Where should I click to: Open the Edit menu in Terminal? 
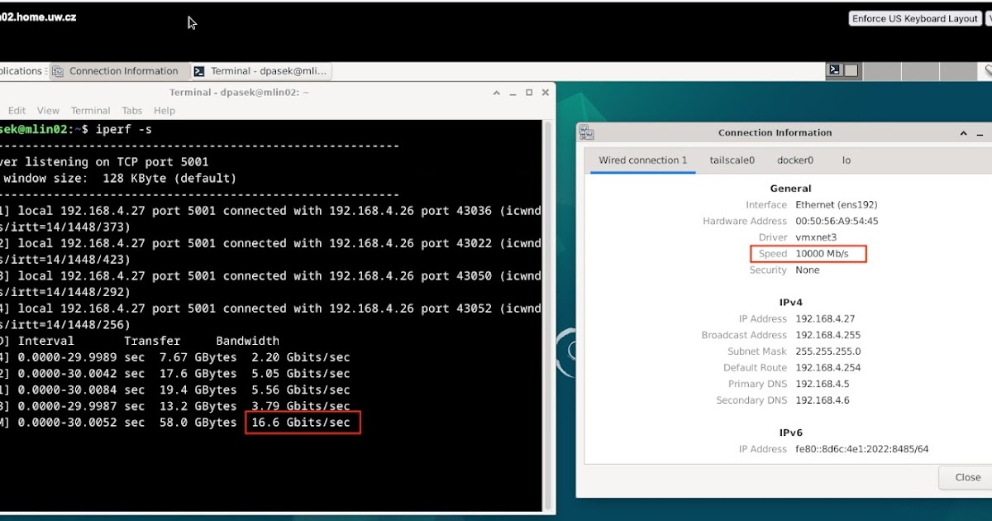(17, 111)
